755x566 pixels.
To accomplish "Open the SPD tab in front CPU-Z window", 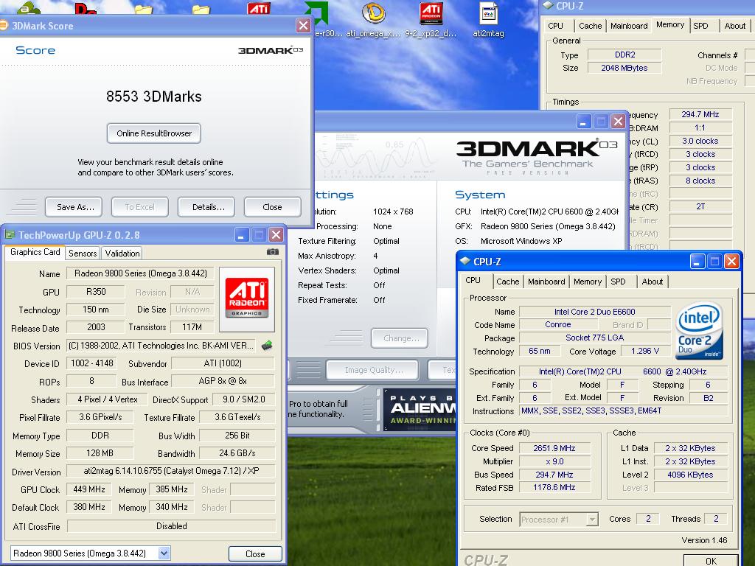I will [619, 282].
